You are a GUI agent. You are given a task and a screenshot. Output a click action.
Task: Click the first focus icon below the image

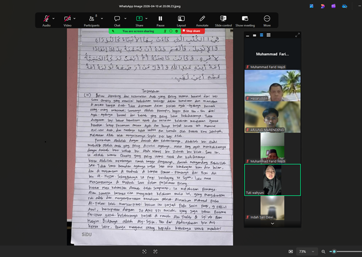coord(144,252)
